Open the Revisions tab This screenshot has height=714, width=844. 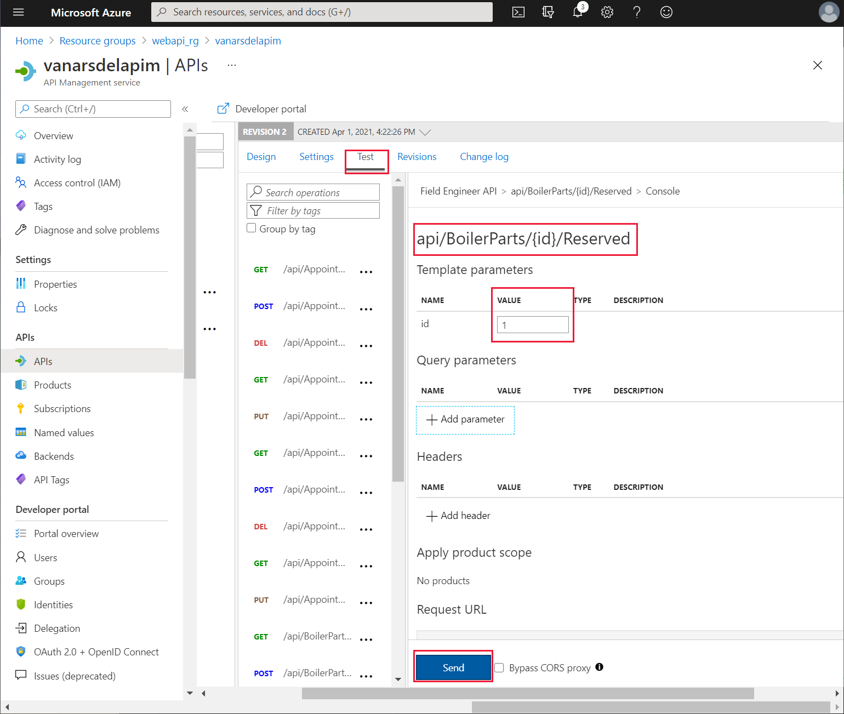tap(417, 157)
